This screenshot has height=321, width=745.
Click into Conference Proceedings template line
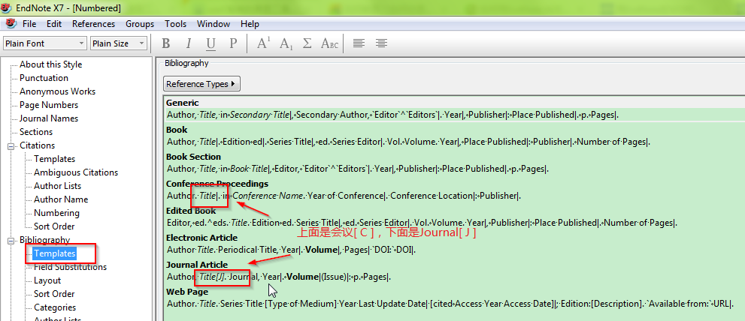coord(344,195)
